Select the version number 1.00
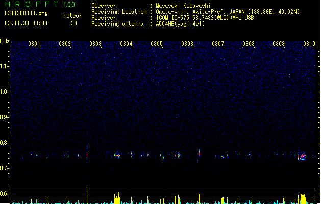This screenshot has height=204, width=321. (69, 5)
